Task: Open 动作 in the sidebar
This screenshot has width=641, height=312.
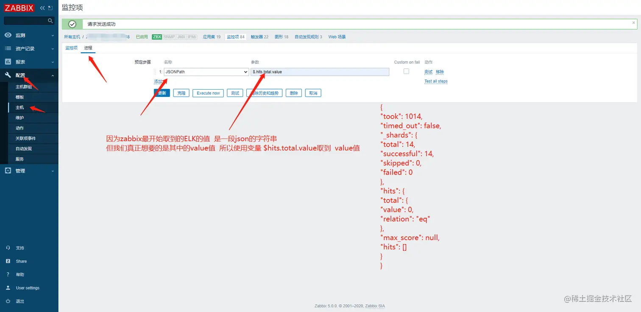Action: pos(20,128)
